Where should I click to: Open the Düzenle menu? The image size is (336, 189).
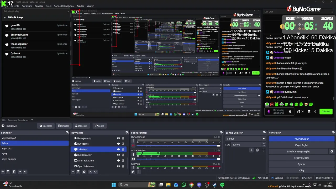tap(15, 6)
